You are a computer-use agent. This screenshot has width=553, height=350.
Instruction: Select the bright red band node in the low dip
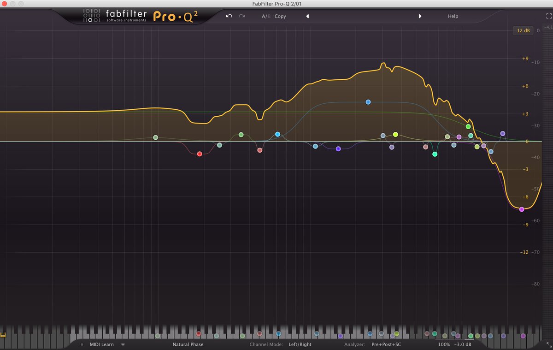coord(200,154)
